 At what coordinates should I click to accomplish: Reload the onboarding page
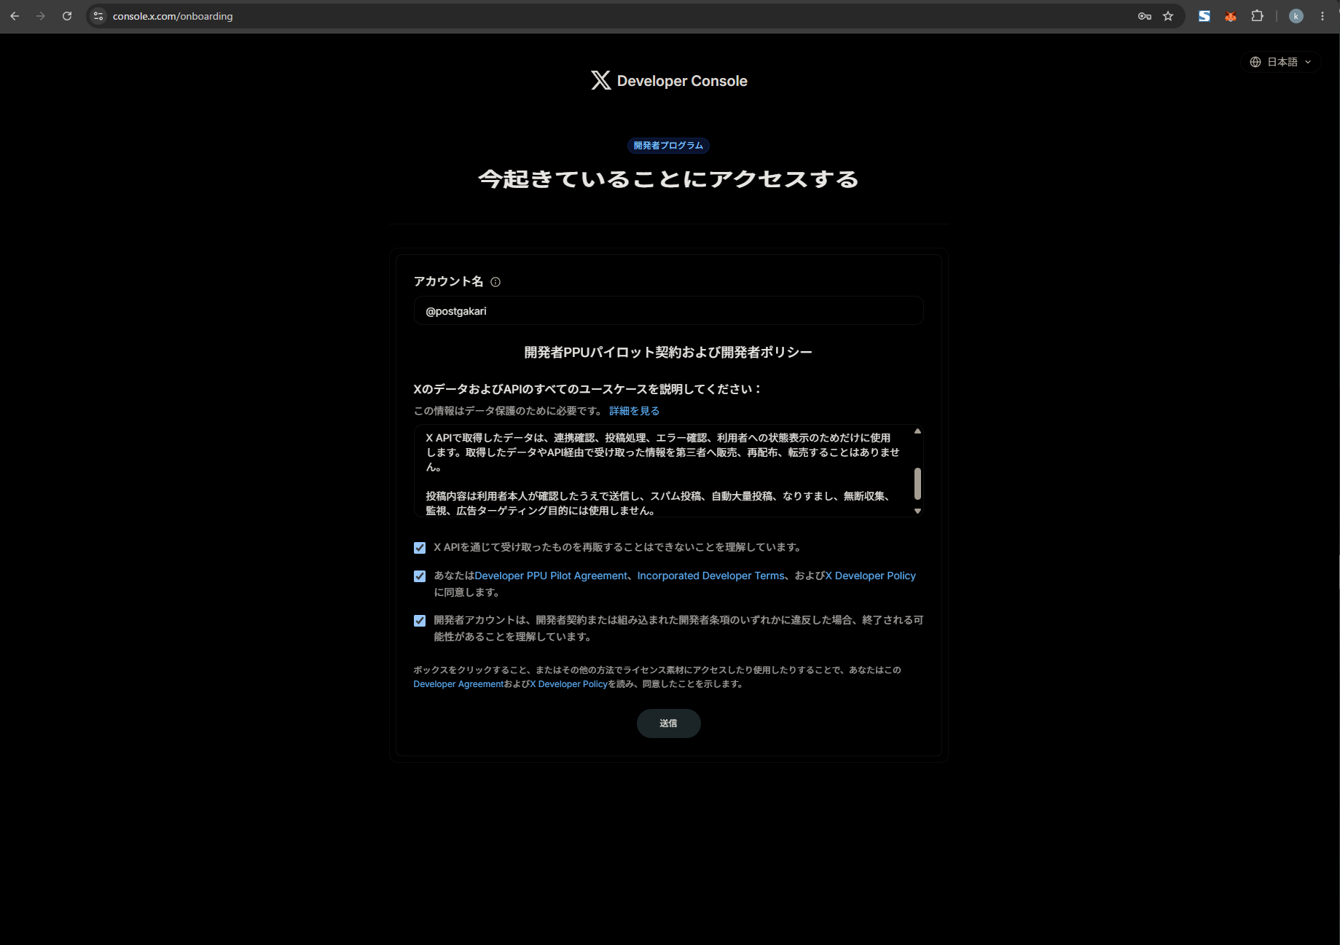[67, 16]
